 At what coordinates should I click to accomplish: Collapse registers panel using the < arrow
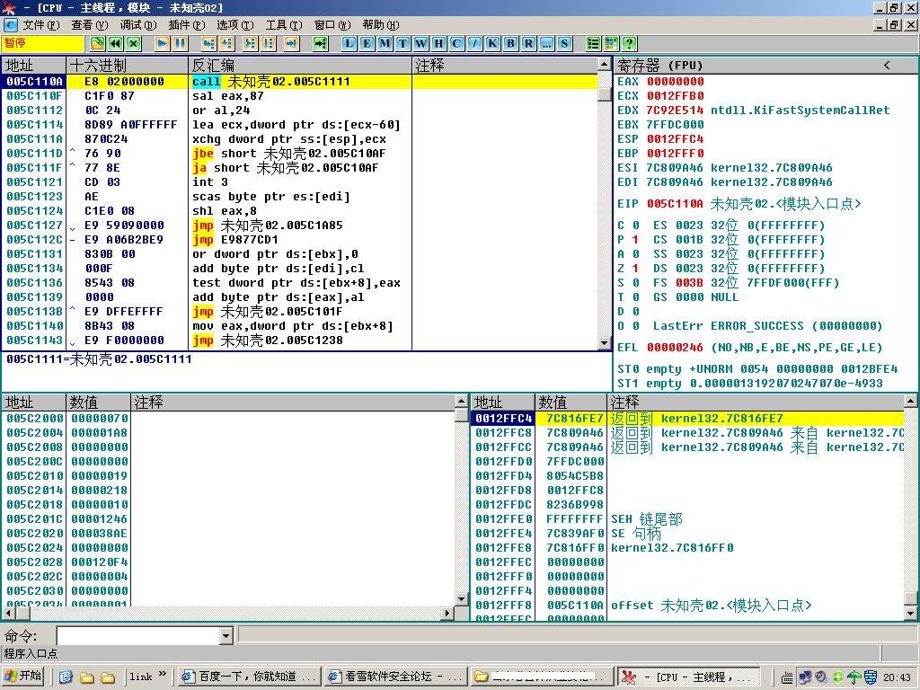[887, 65]
